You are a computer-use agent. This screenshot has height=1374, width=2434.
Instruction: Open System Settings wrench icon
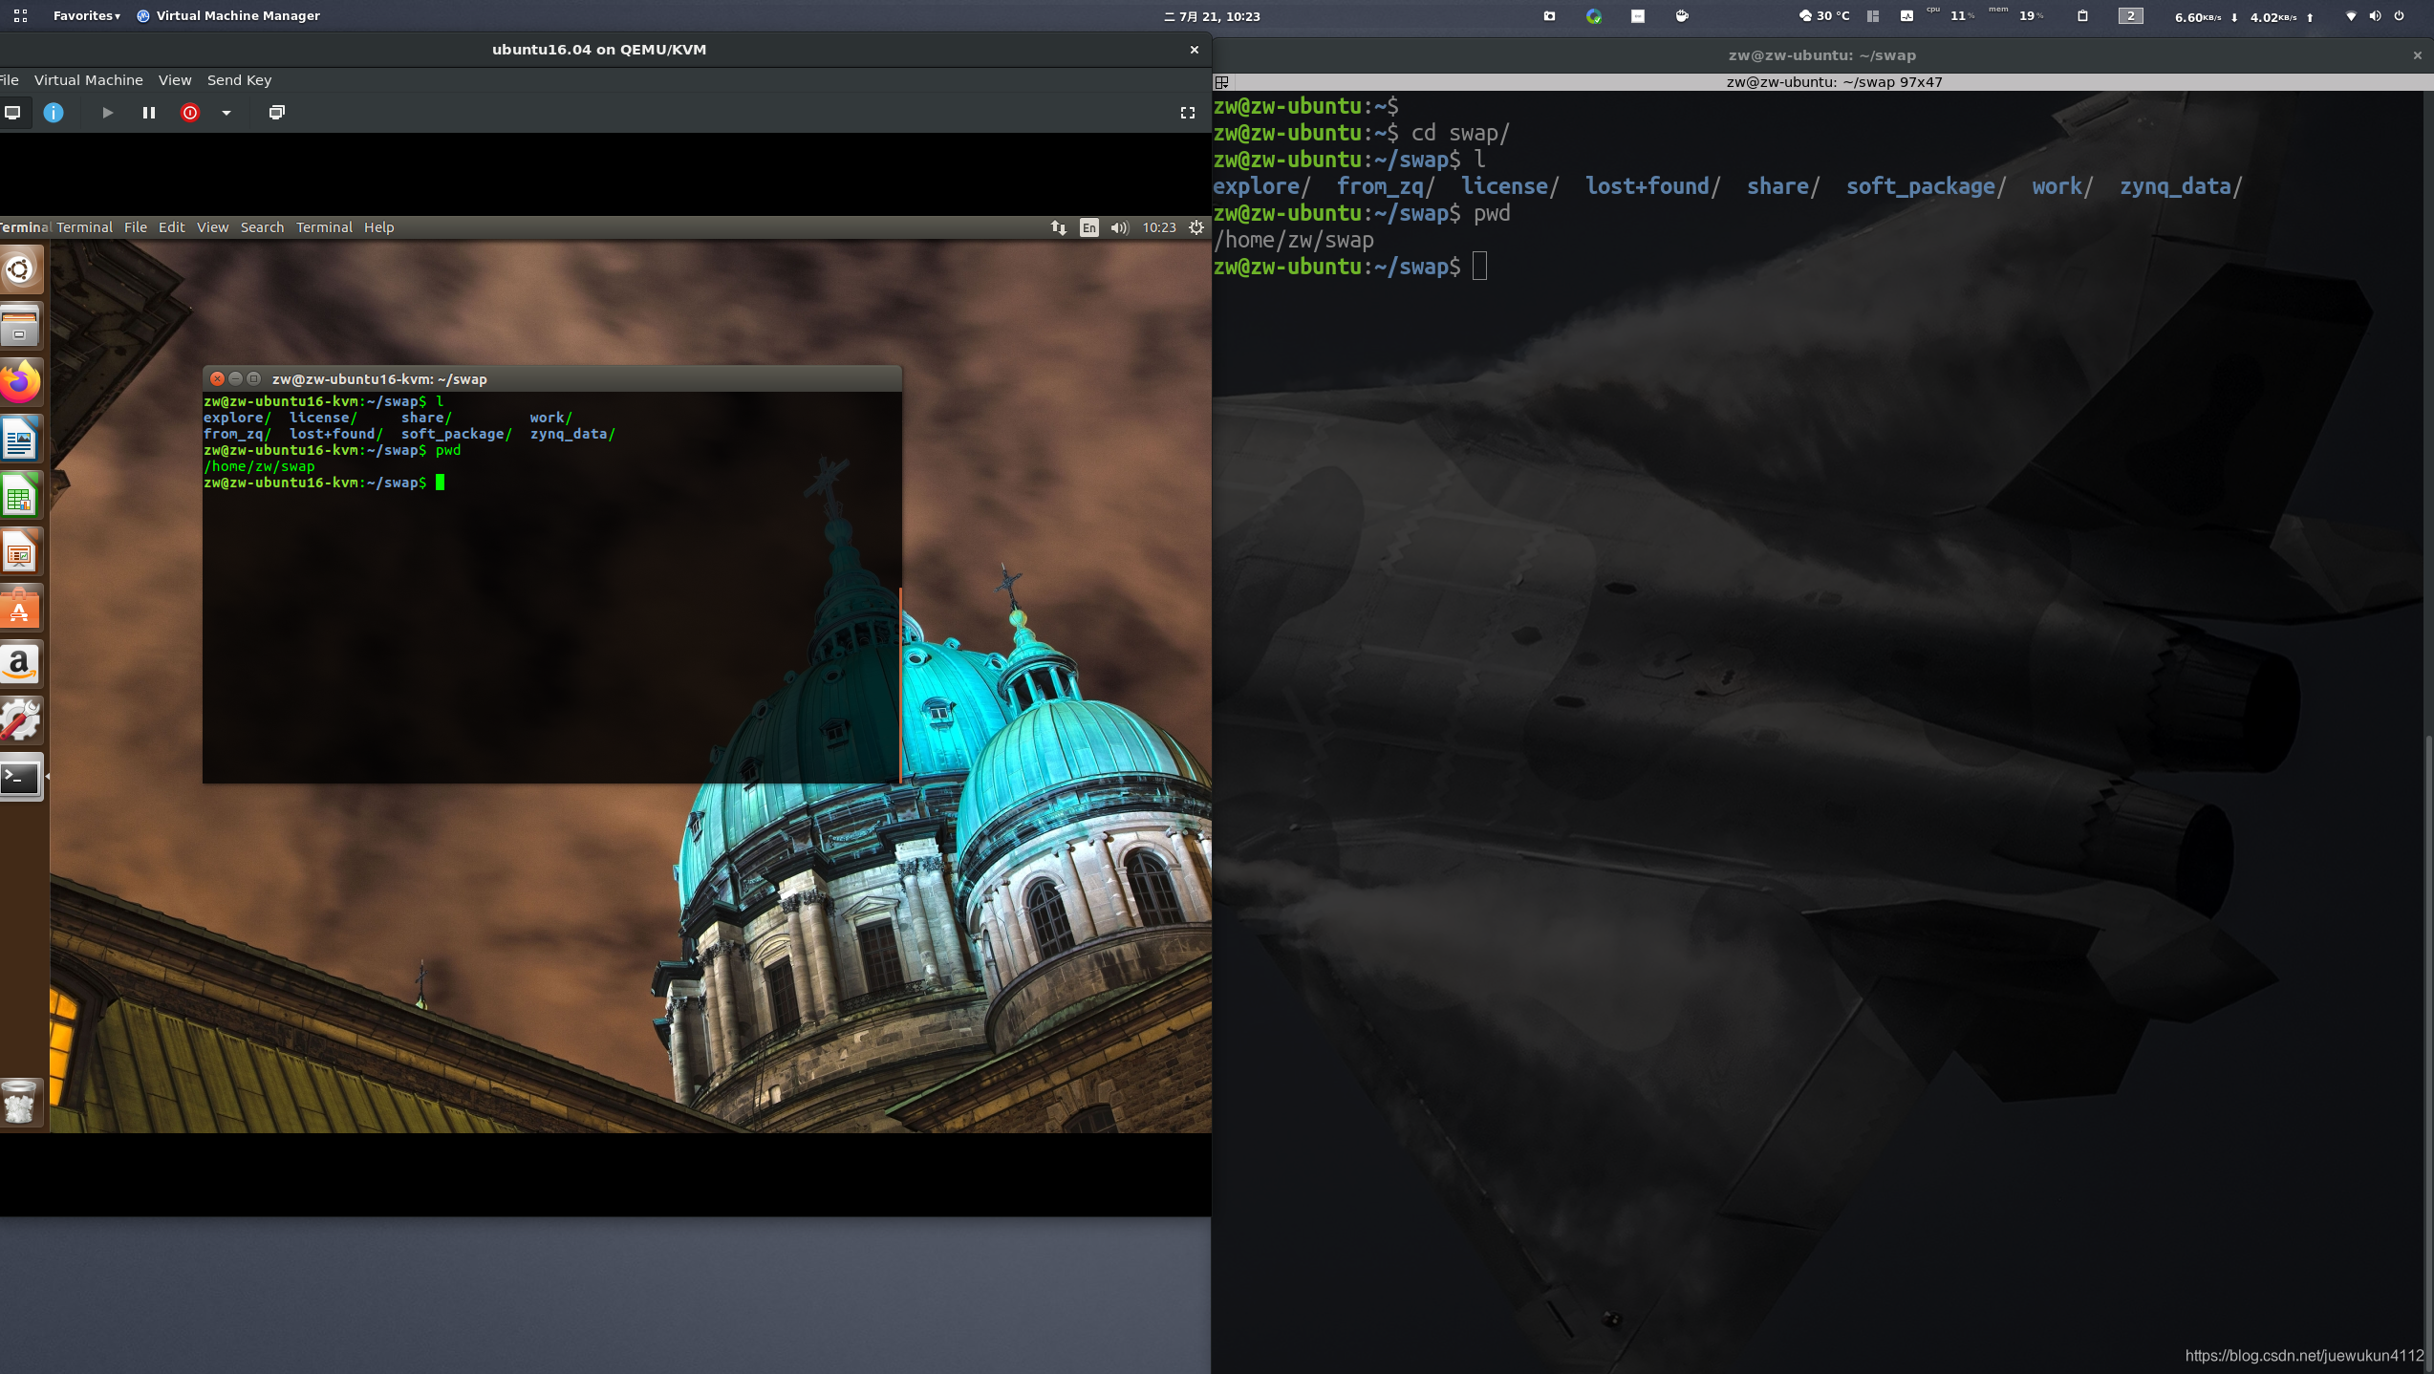click(x=21, y=720)
